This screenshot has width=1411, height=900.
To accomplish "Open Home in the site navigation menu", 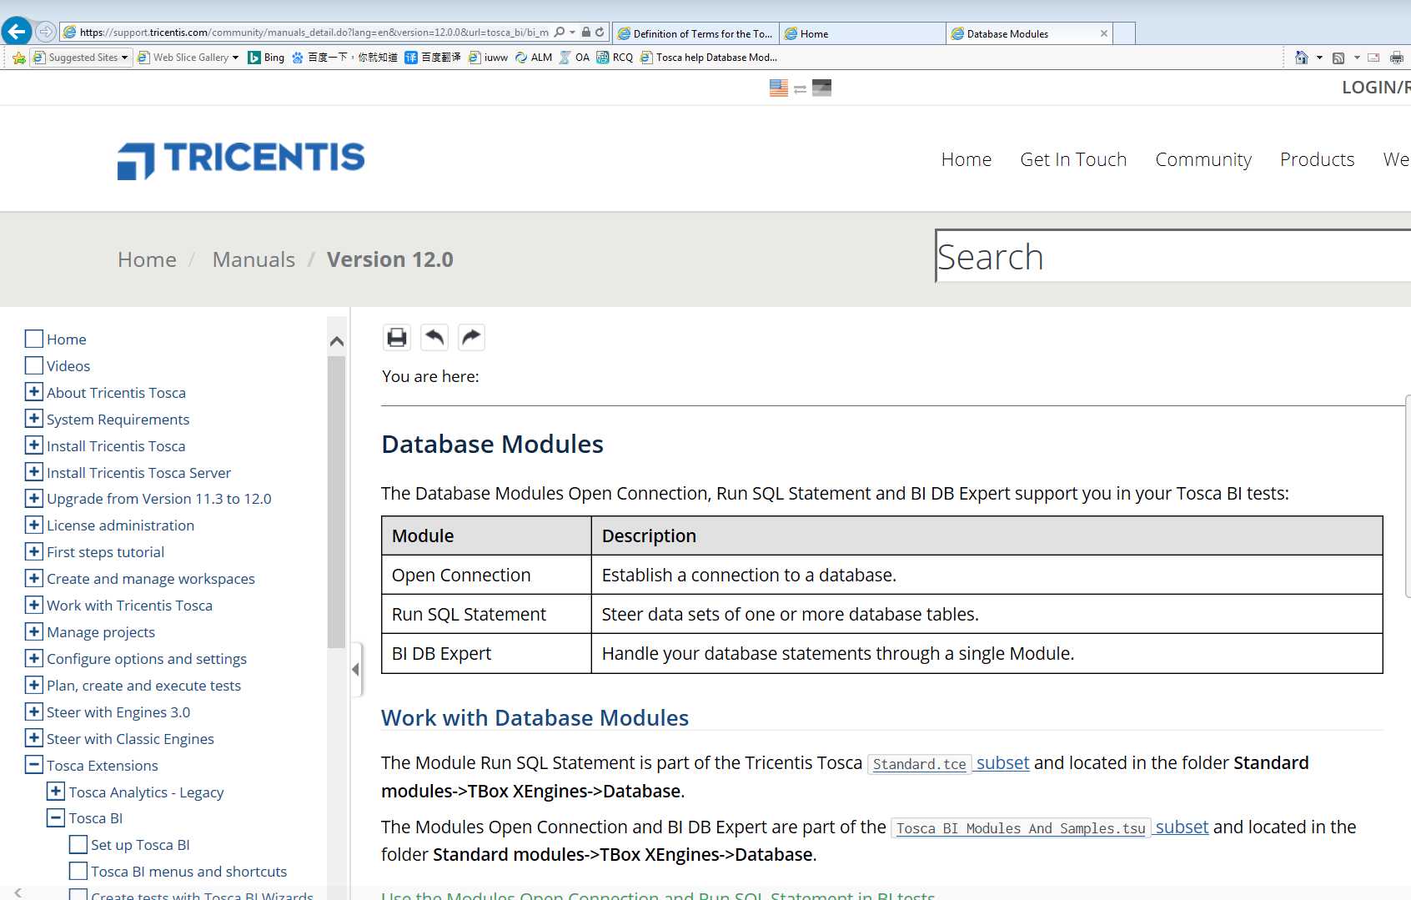I will click(967, 159).
